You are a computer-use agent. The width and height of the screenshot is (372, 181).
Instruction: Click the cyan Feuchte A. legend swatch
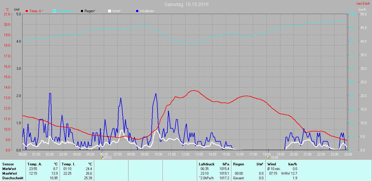(55, 11)
